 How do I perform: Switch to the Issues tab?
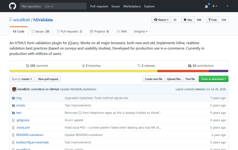pyautogui.click(x=40, y=31)
